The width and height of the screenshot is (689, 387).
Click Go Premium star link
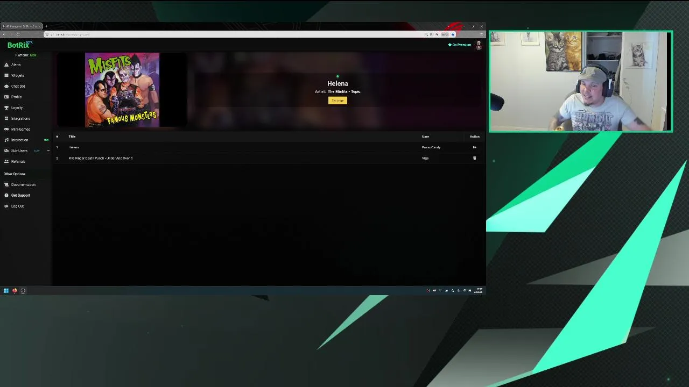(460, 45)
